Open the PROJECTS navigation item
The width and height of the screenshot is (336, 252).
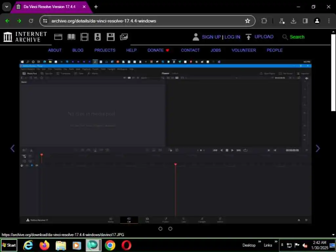(105, 50)
